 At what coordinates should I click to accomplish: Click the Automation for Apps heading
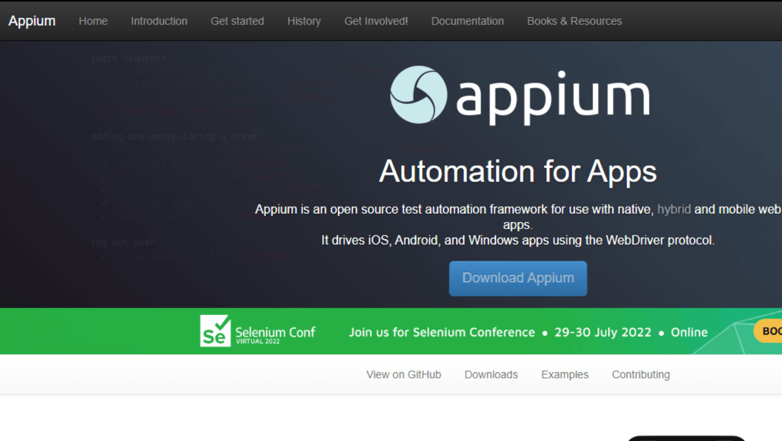click(518, 171)
